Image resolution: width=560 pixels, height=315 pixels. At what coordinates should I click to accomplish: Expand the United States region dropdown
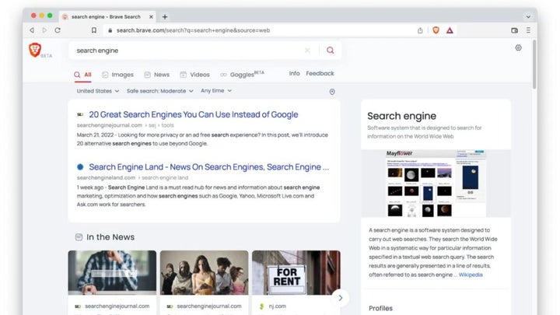tap(96, 91)
